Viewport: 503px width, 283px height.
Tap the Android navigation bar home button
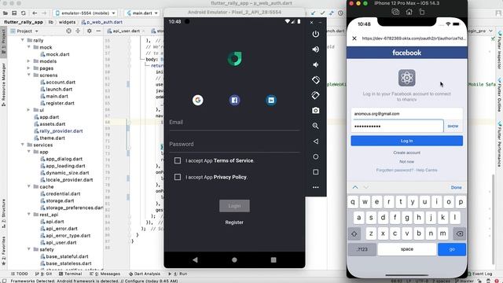click(234, 259)
